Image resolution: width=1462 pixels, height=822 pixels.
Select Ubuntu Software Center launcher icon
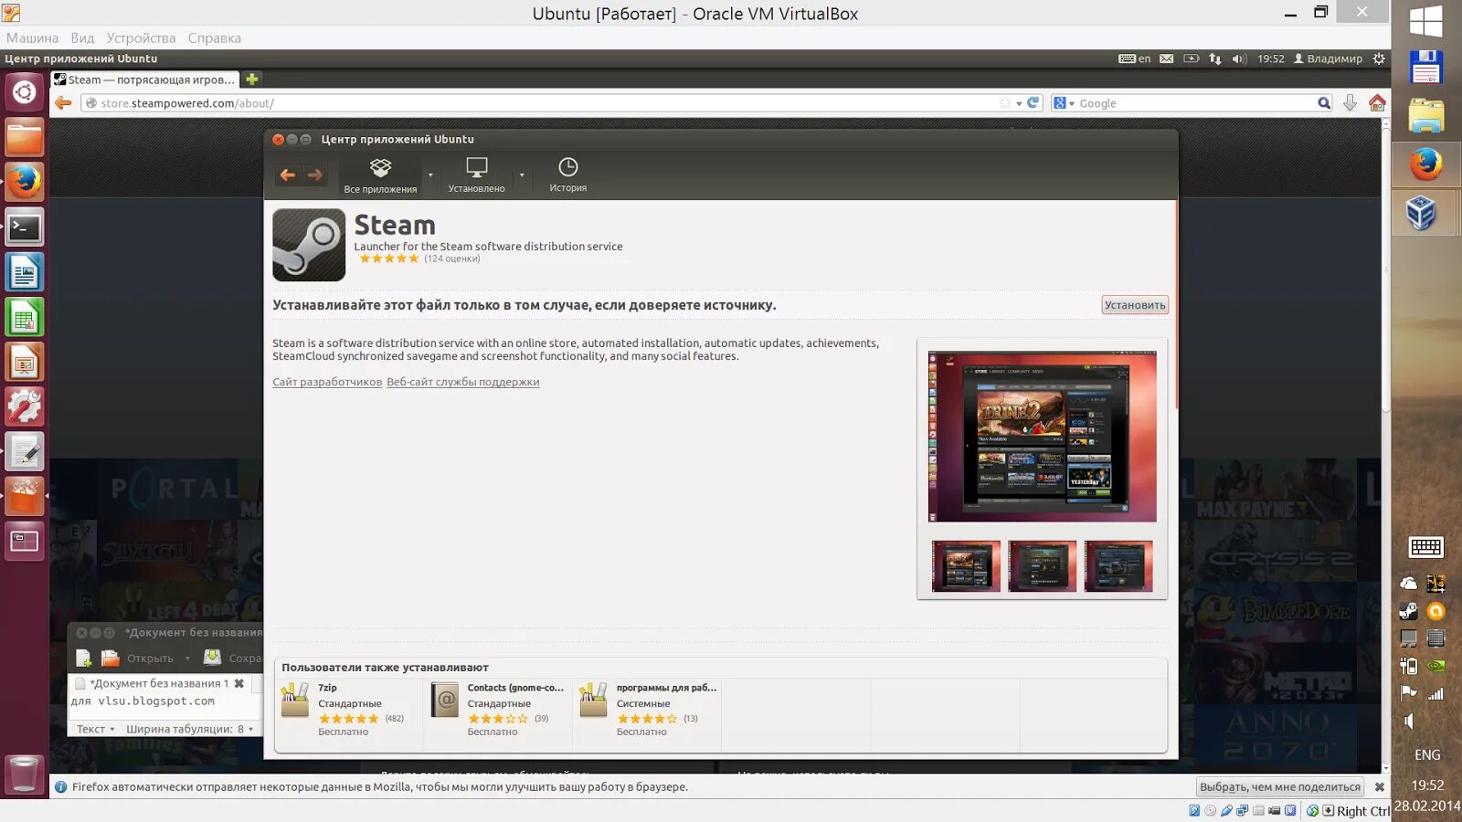pos(25,497)
